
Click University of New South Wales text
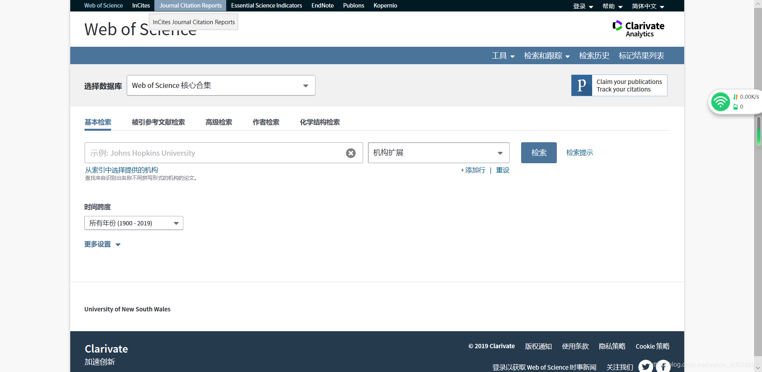coord(127,309)
